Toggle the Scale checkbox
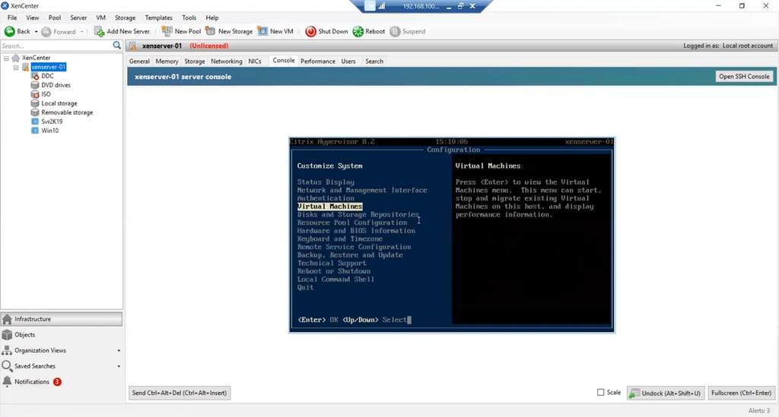Screen dimensions: 779x417 tap(601, 392)
